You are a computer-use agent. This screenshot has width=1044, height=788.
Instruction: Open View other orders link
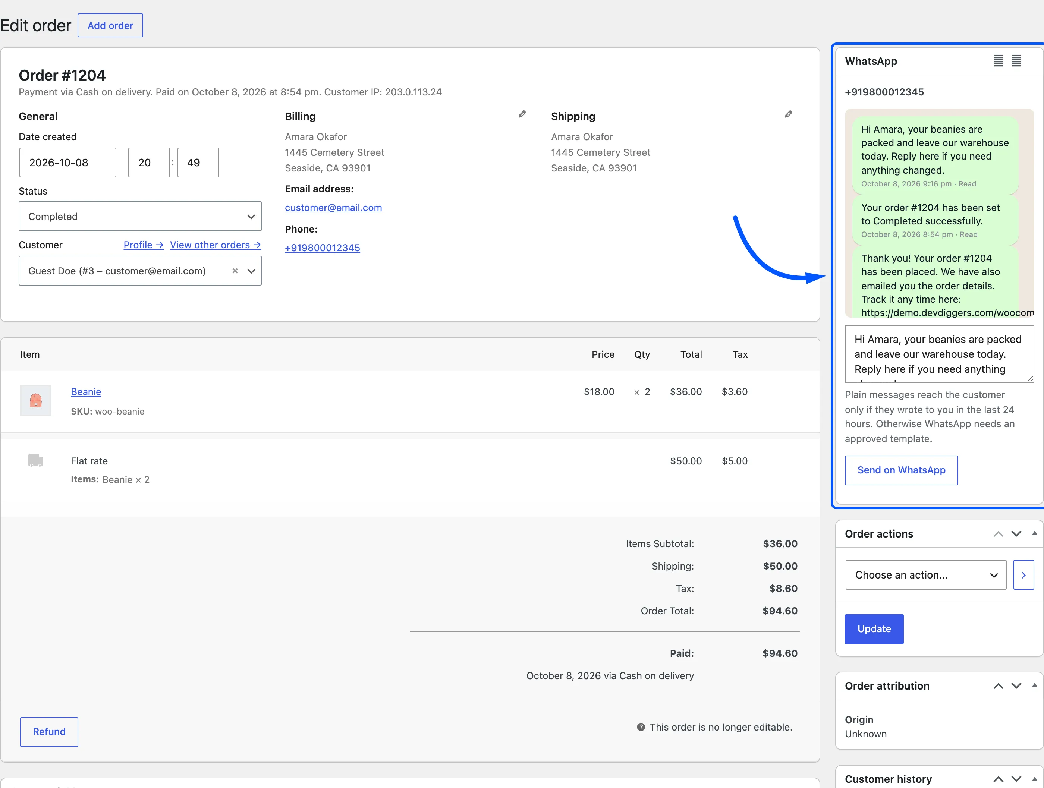[215, 245]
